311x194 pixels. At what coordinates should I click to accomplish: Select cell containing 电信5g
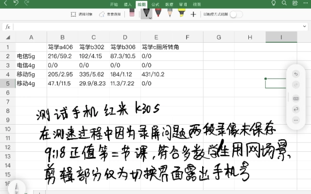[31, 56]
